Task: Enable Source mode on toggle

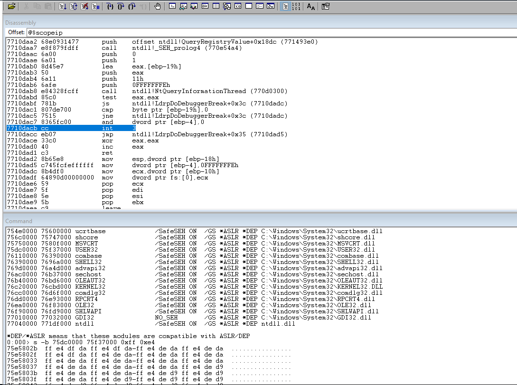Action: click(x=285, y=7)
